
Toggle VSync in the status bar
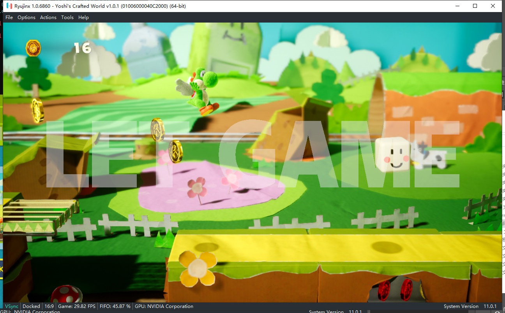(x=11, y=306)
